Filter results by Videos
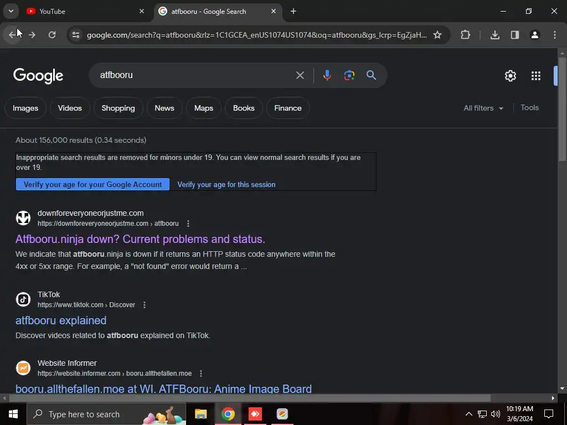Screen dimensions: 567x425 coord(70,108)
